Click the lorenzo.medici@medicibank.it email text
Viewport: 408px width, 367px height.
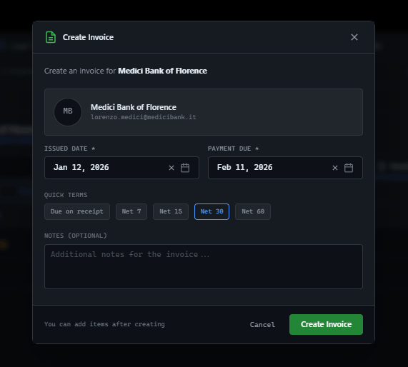(144, 117)
